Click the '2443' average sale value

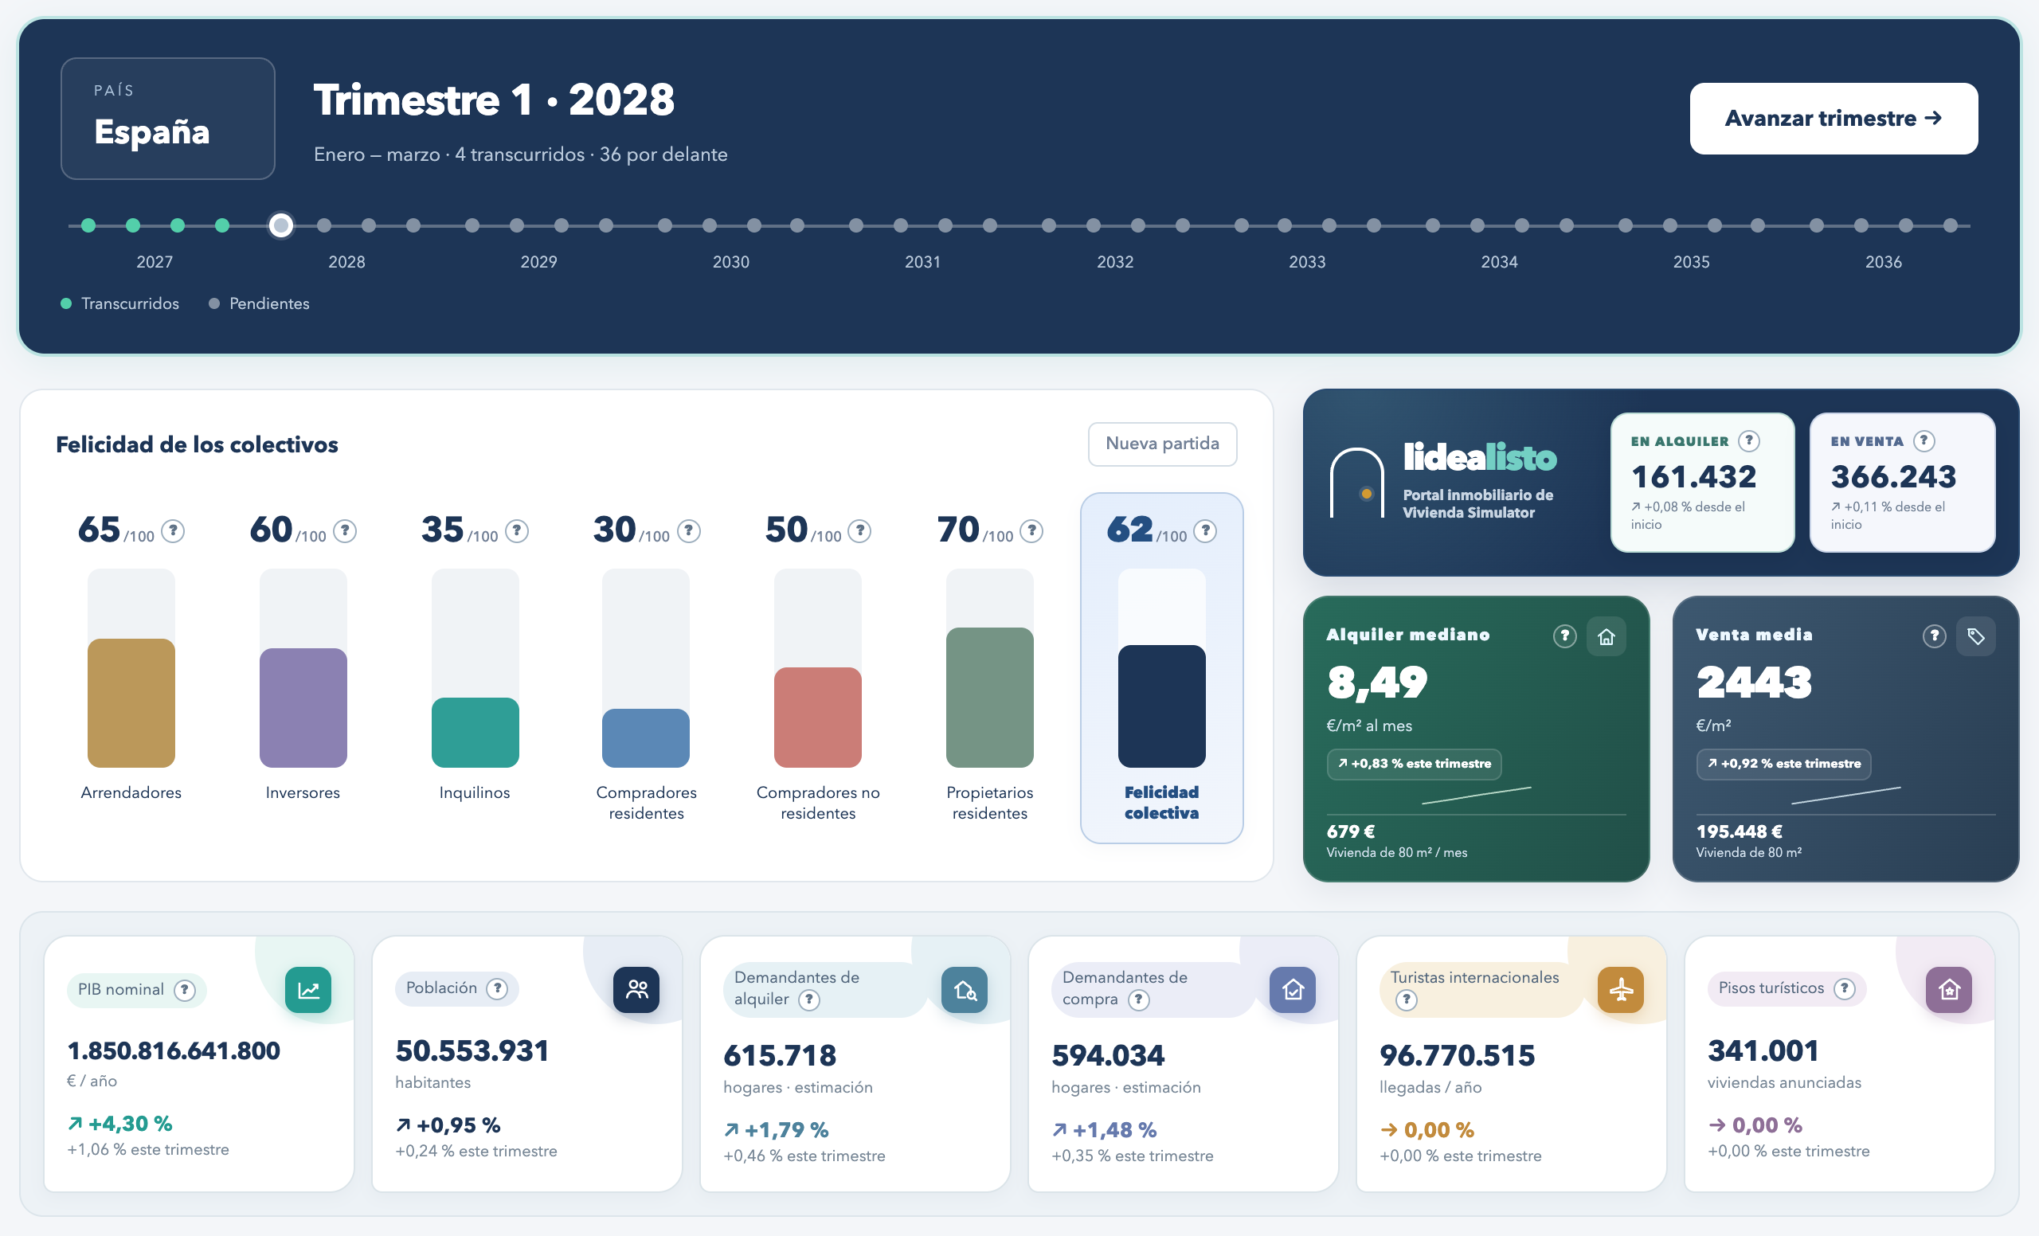1755,683
